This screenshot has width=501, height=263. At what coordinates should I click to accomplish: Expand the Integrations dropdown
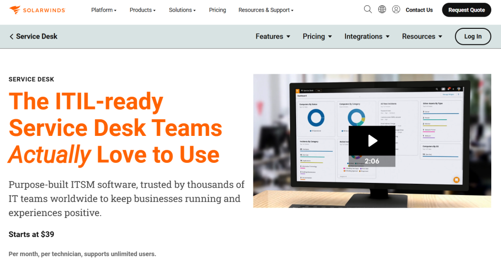pyautogui.click(x=367, y=36)
